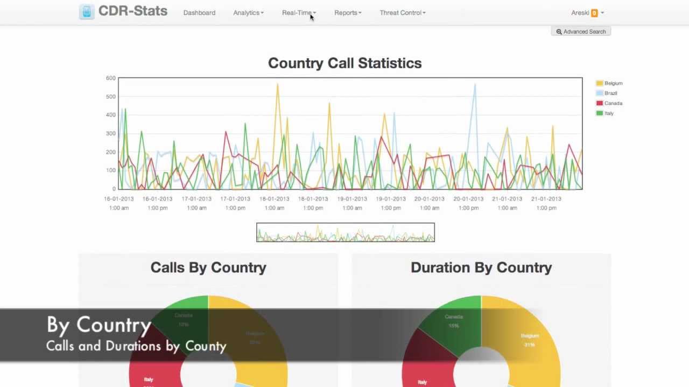Click the Brazil light-blue legend swatch
Viewport: 689px width, 387px height.
tap(599, 93)
